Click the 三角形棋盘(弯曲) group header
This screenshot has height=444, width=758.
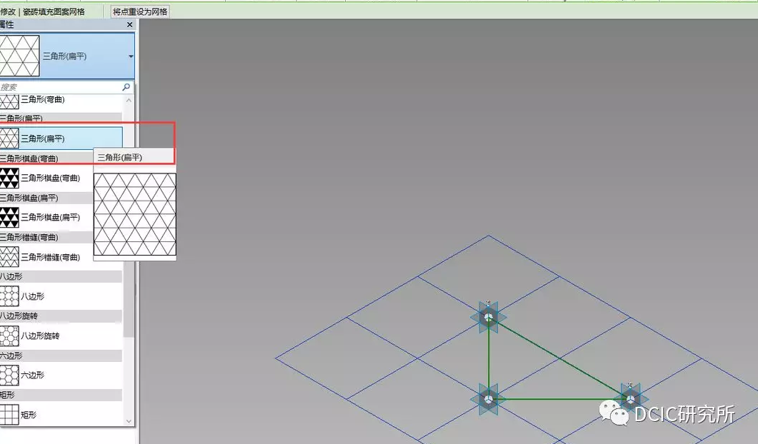click(46, 158)
